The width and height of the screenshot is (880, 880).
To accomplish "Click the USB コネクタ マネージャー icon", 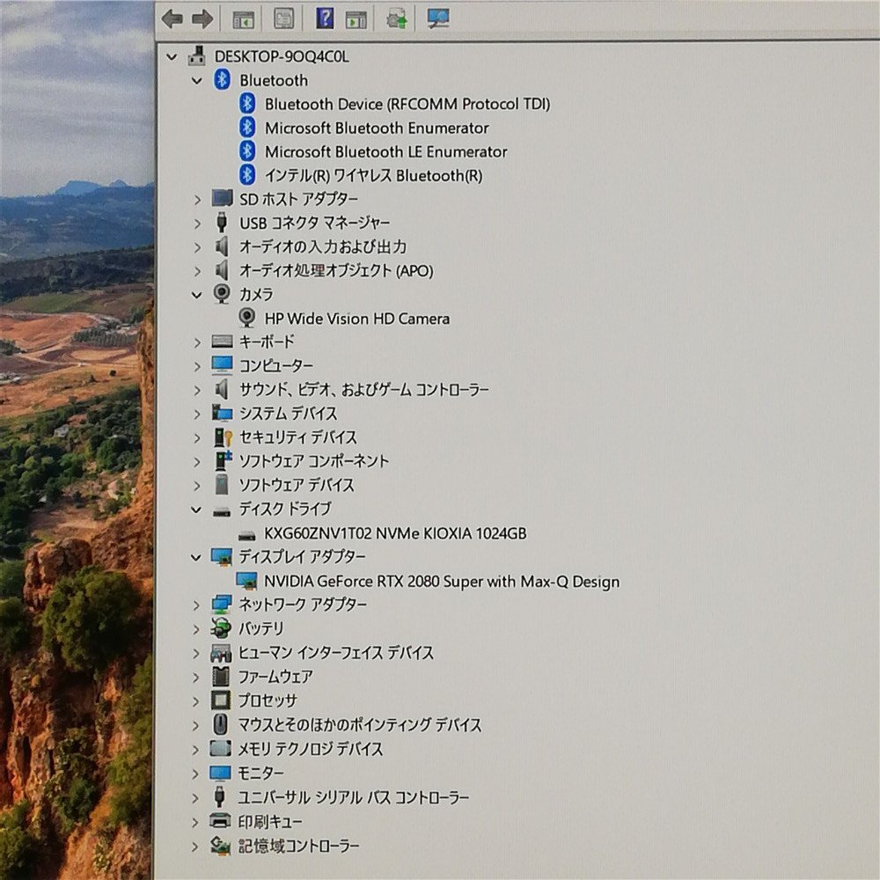I will 222,223.
